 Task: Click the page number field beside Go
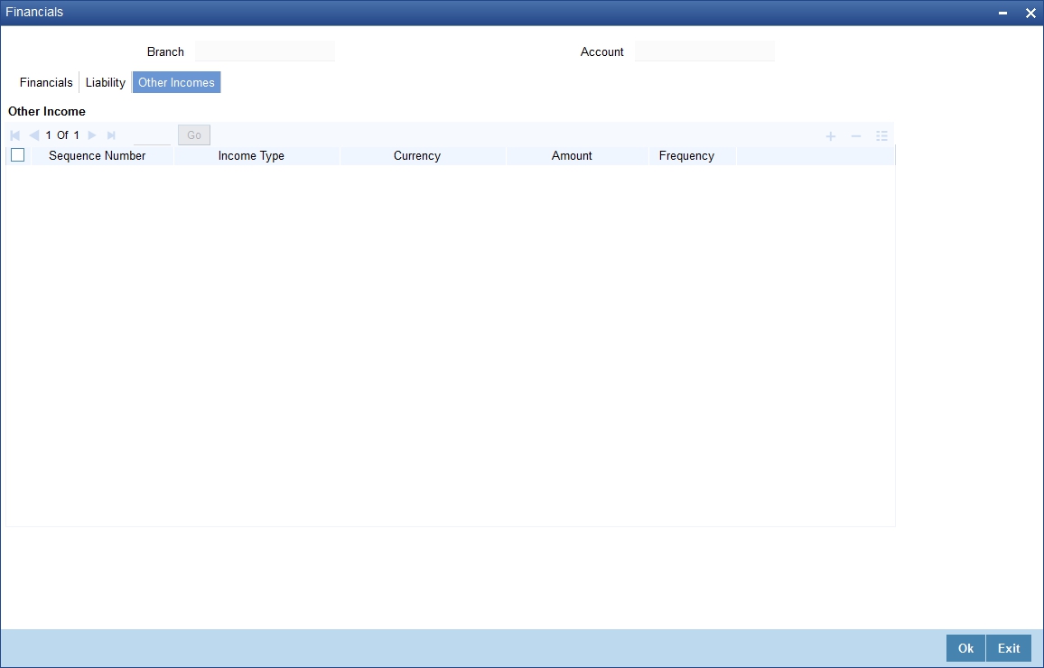click(152, 135)
